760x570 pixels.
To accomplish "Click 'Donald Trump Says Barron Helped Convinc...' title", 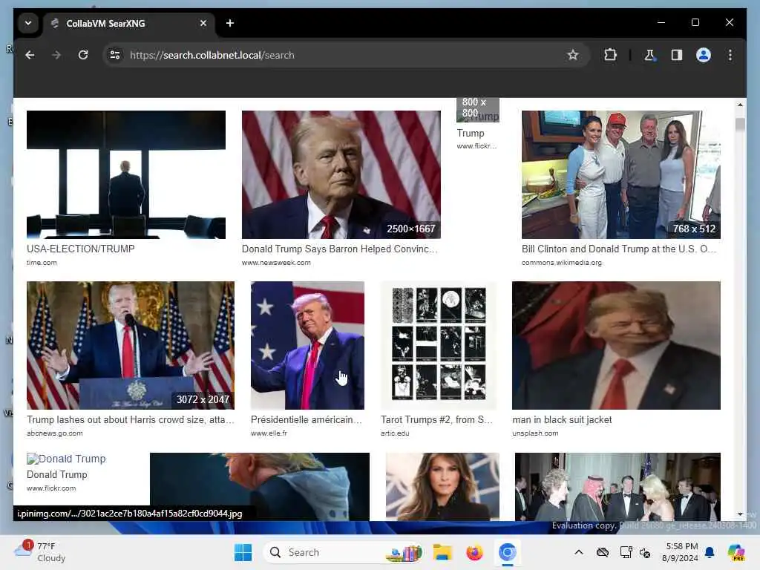I will [340, 249].
